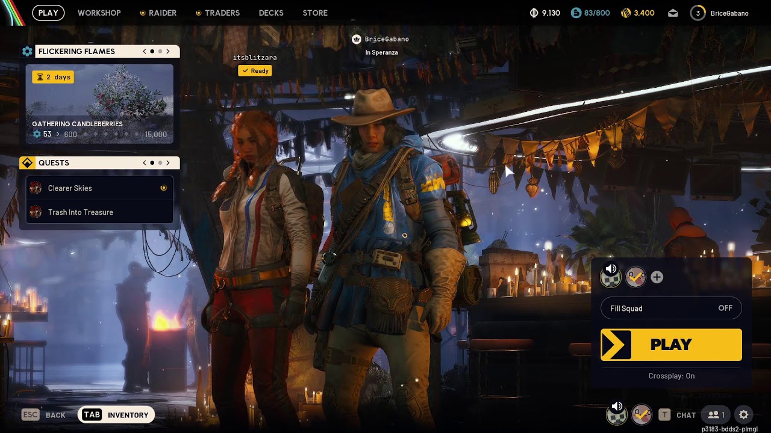Click the blue token icon showing 83/800
The width and height of the screenshot is (771, 433).
(x=576, y=13)
